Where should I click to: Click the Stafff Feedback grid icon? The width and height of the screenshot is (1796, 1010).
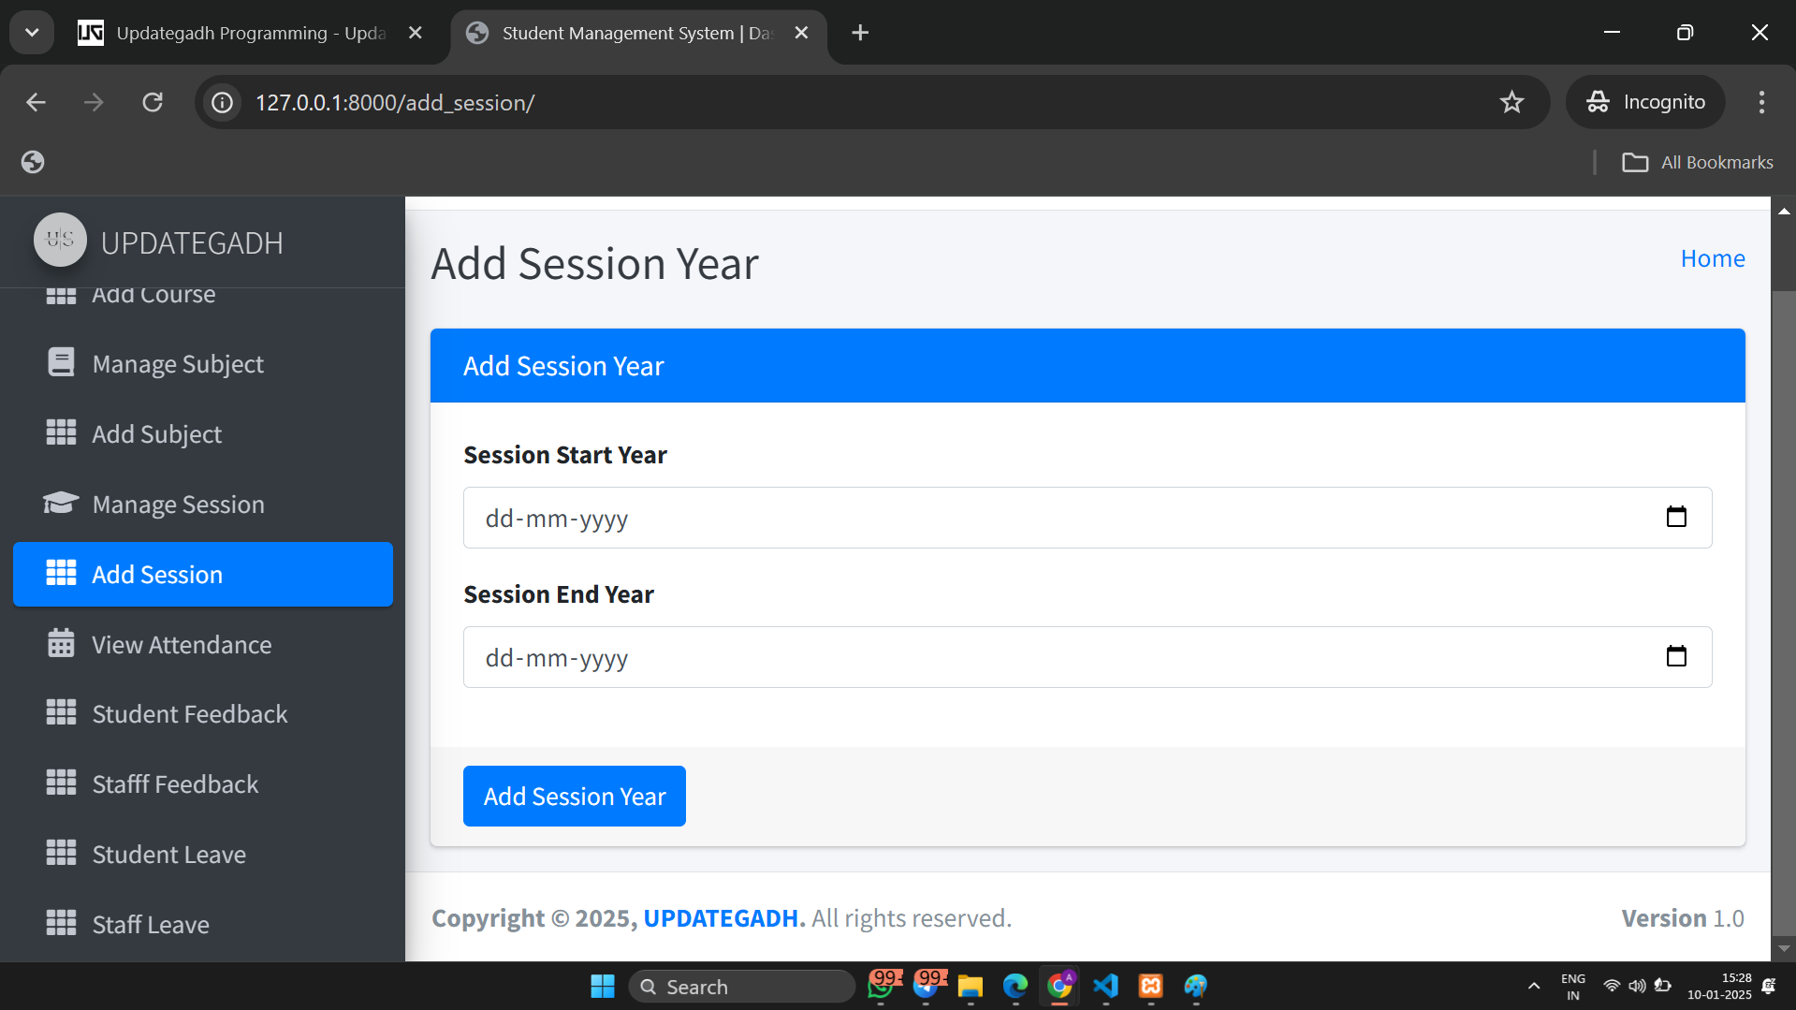pyautogui.click(x=61, y=783)
